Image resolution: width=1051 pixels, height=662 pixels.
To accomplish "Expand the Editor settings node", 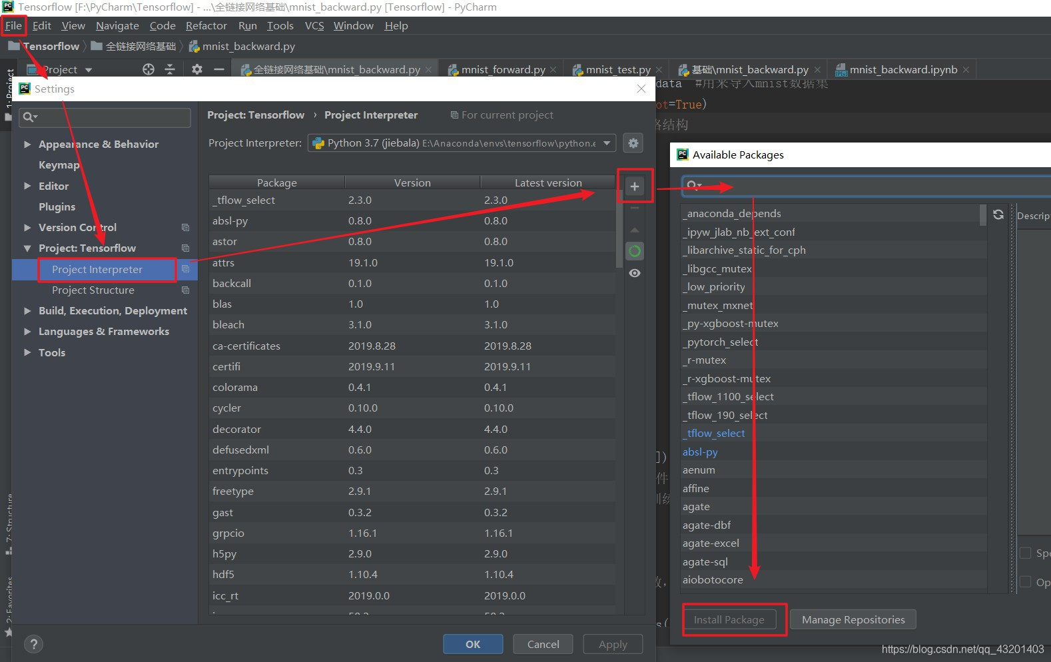I will click(27, 186).
